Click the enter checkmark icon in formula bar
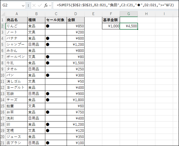Image resolution: width=179 pixels, height=146 pixels. [x=40, y=5]
